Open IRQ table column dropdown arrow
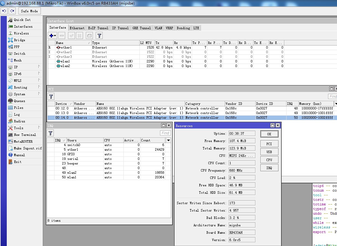Screen dimensions: 337x246 (169, 141)
